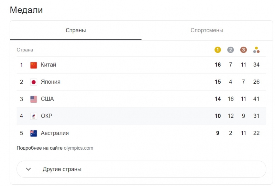The height and width of the screenshot is (186, 275).
Task: Click the total medals column icon
Action: click(x=256, y=50)
